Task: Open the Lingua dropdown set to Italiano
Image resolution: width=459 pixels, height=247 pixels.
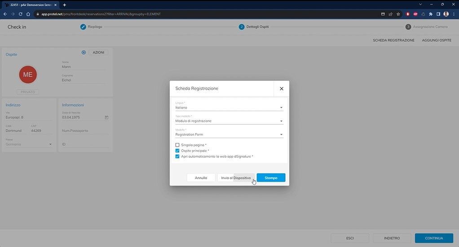Action: [229, 108]
